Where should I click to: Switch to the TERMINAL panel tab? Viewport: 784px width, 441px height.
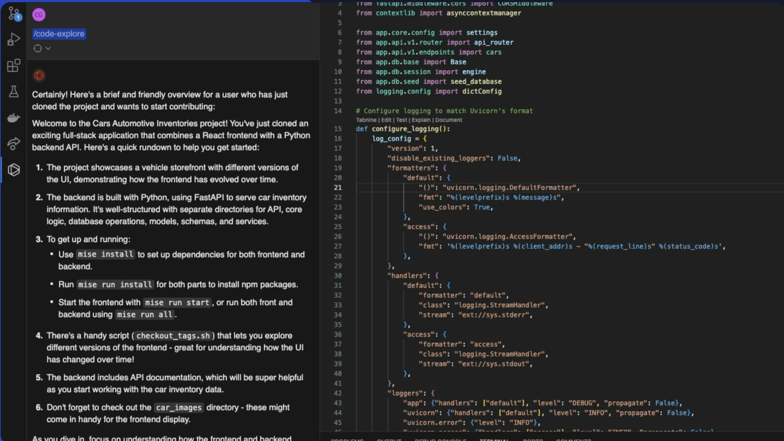(x=494, y=439)
